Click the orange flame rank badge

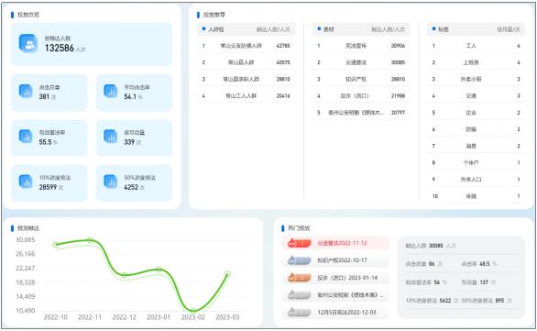point(299,278)
